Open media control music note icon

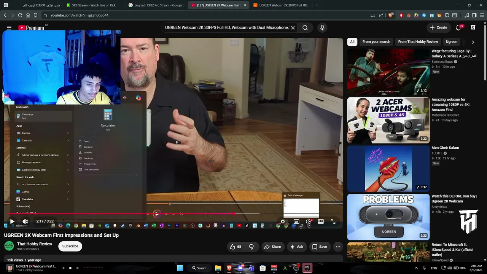click(467, 15)
